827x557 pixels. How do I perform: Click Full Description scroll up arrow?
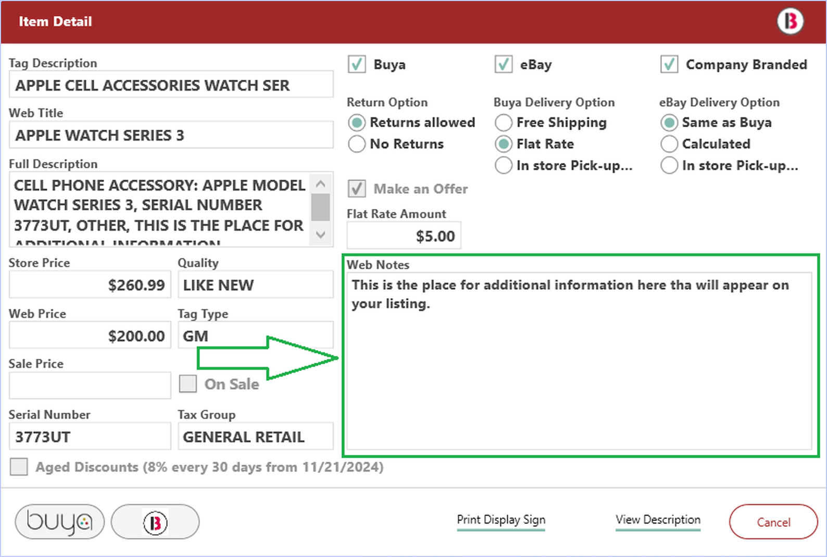(x=321, y=183)
